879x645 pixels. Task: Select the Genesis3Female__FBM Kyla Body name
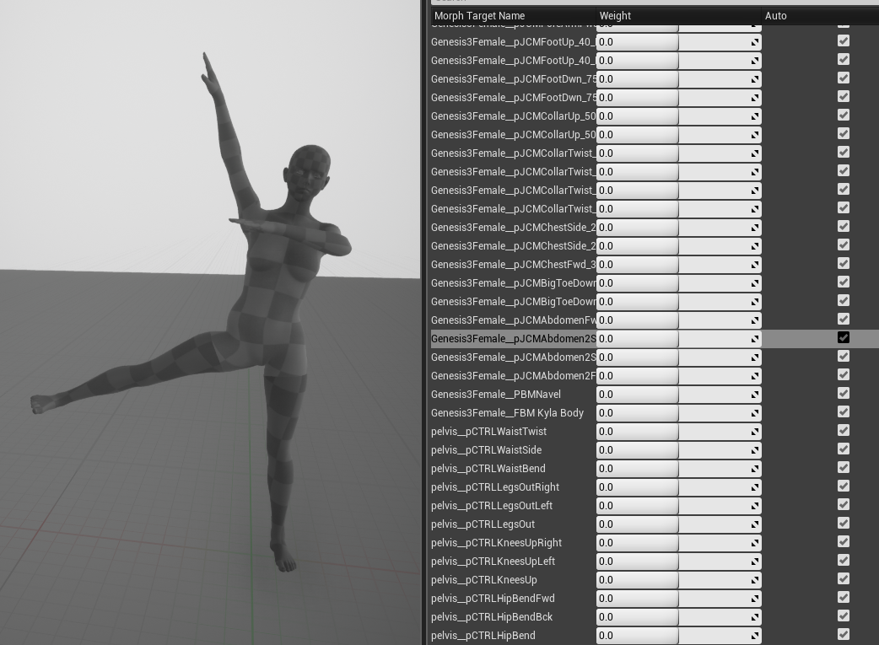click(x=507, y=413)
